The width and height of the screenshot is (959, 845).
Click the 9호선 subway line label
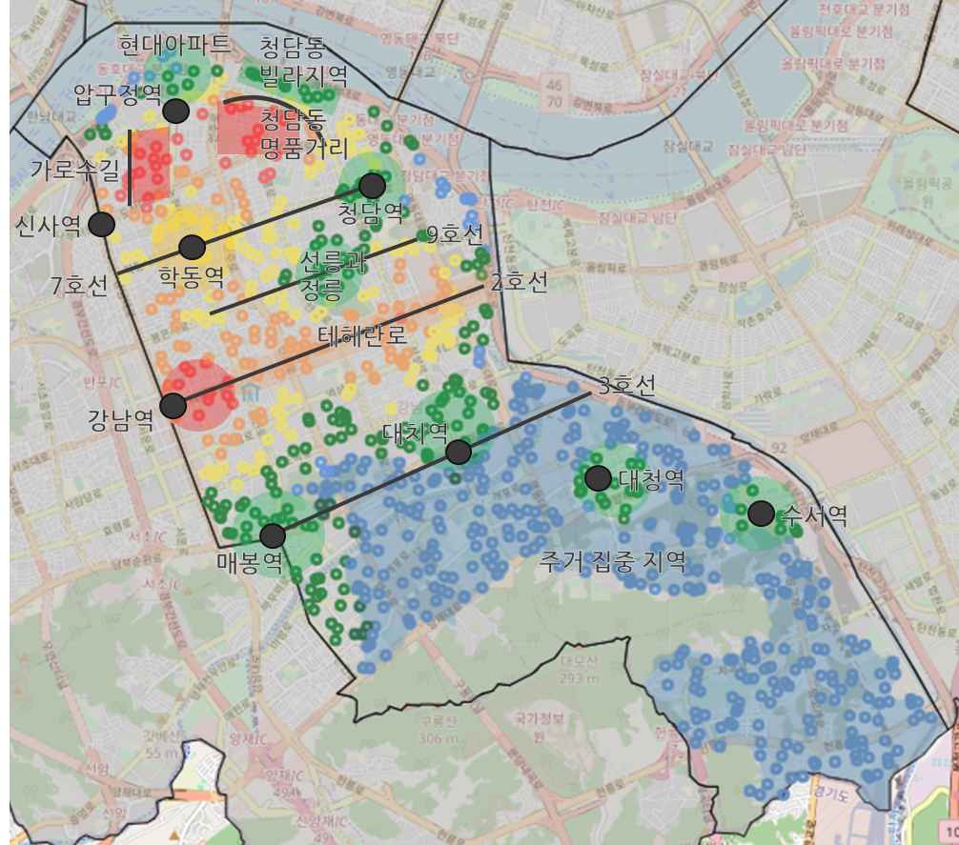(456, 232)
